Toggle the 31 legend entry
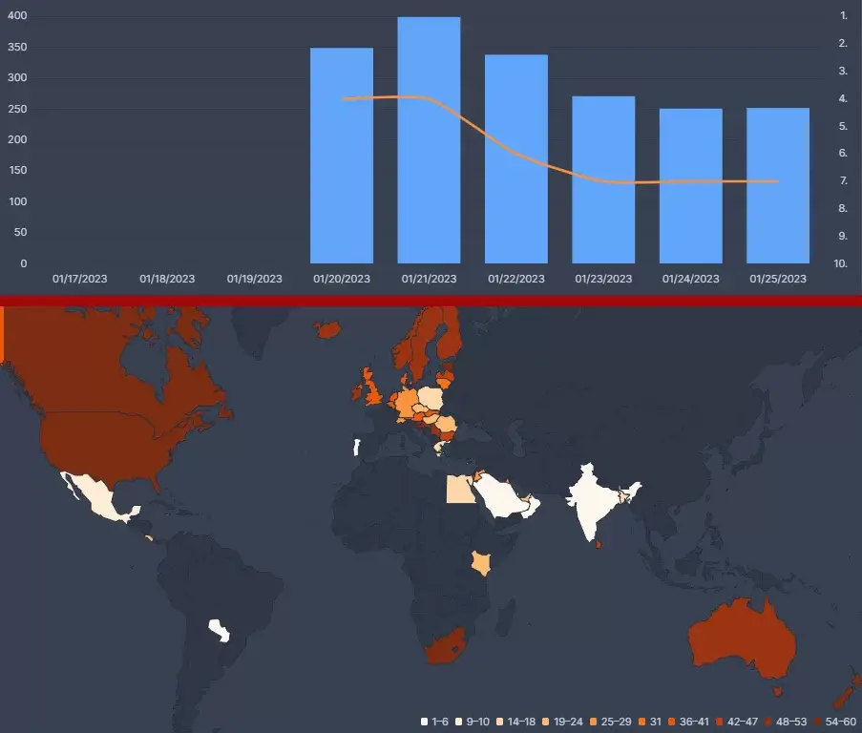862x733 pixels. pos(652,722)
